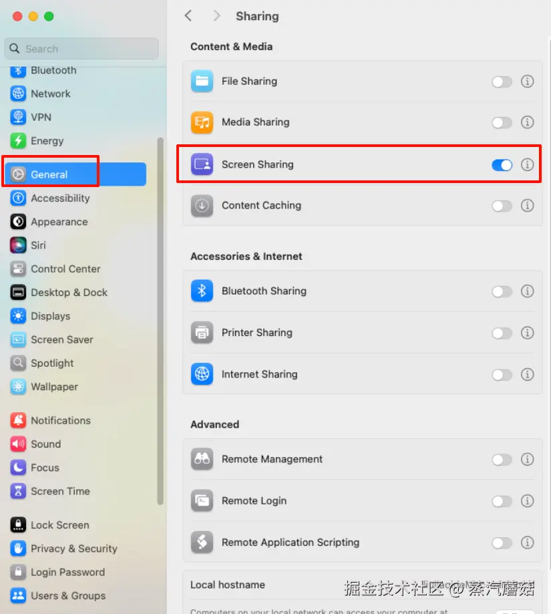Open info for Screen Sharing

[x=527, y=164]
